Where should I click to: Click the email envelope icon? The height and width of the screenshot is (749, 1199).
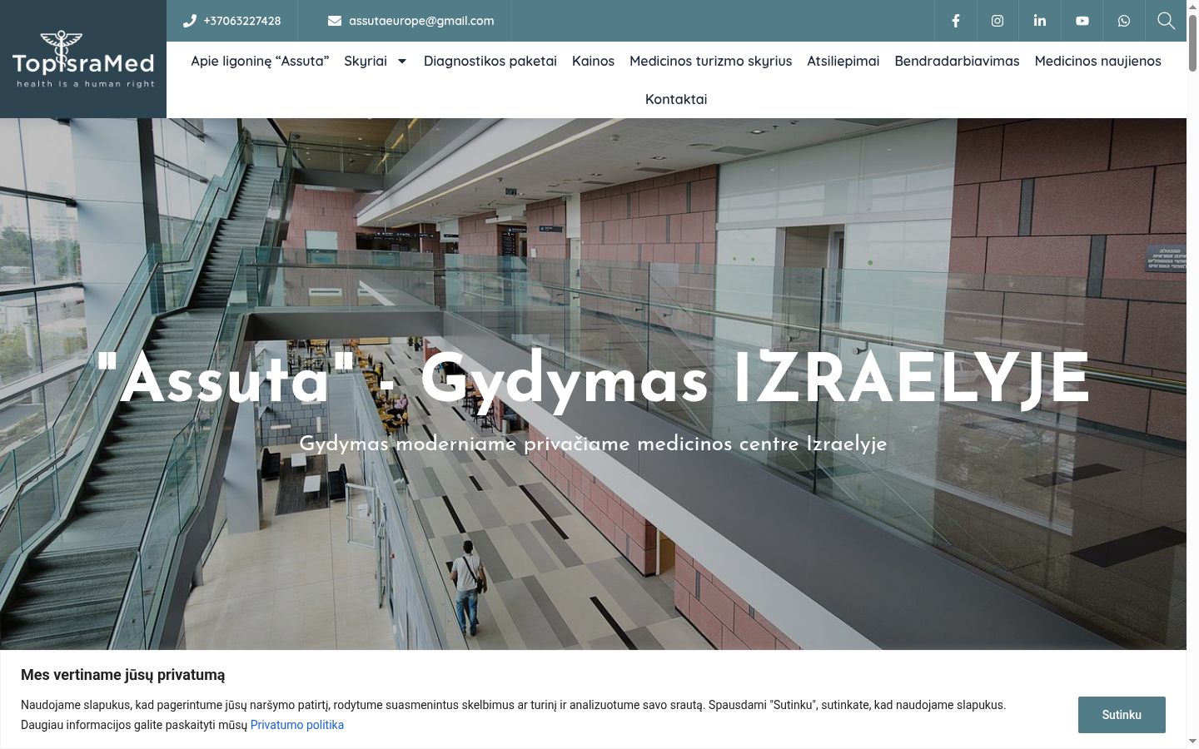335,21
